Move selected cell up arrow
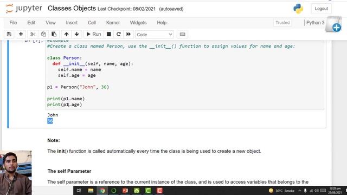 [x=66, y=34]
